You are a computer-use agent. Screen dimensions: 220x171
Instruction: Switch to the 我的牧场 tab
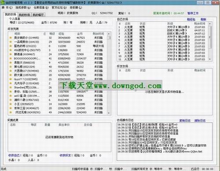24,15
